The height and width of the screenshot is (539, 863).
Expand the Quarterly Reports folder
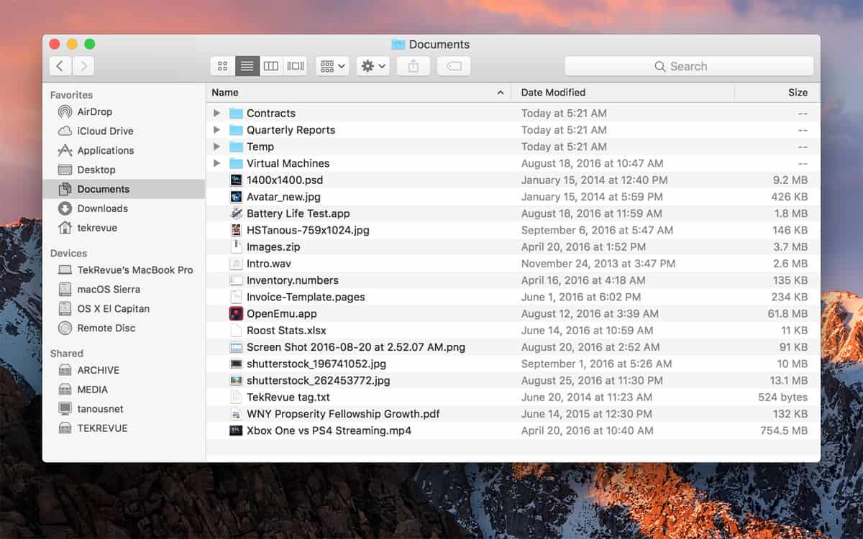pos(216,130)
